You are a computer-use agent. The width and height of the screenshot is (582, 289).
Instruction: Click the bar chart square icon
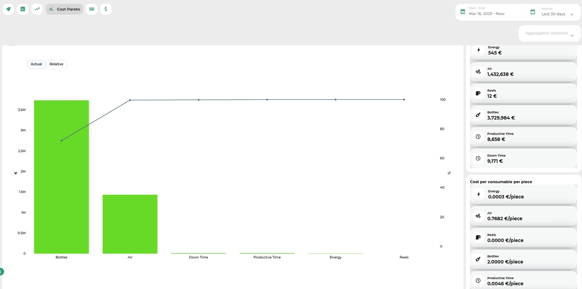pyautogui.click(x=23, y=9)
